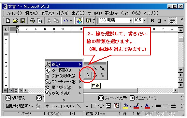Image resolution: width=187 pixels, height=118 pixels.
Task: Toggle justify alignment button
Action: click(x=173, y=21)
